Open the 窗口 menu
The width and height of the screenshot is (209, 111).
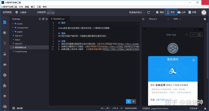tap(33, 7)
